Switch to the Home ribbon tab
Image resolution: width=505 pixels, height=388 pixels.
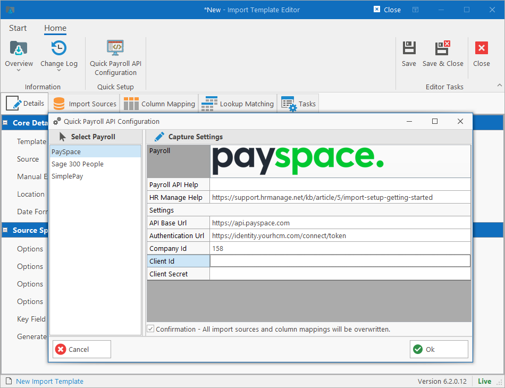(x=55, y=28)
